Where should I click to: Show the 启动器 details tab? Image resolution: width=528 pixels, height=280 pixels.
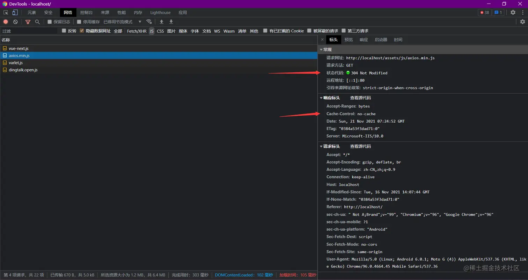[x=381, y=40]
